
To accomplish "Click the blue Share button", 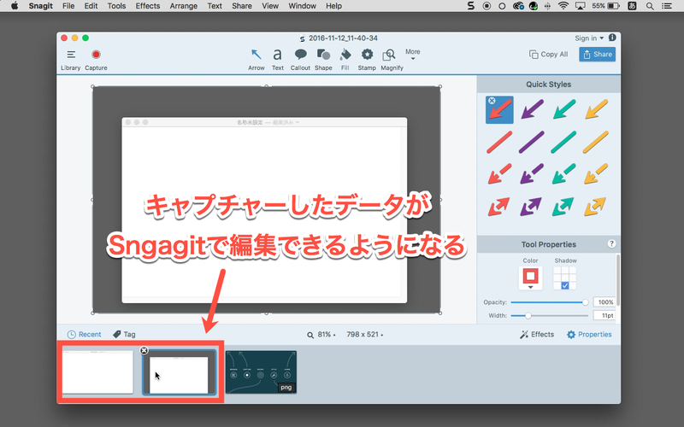I will [597, 54].
